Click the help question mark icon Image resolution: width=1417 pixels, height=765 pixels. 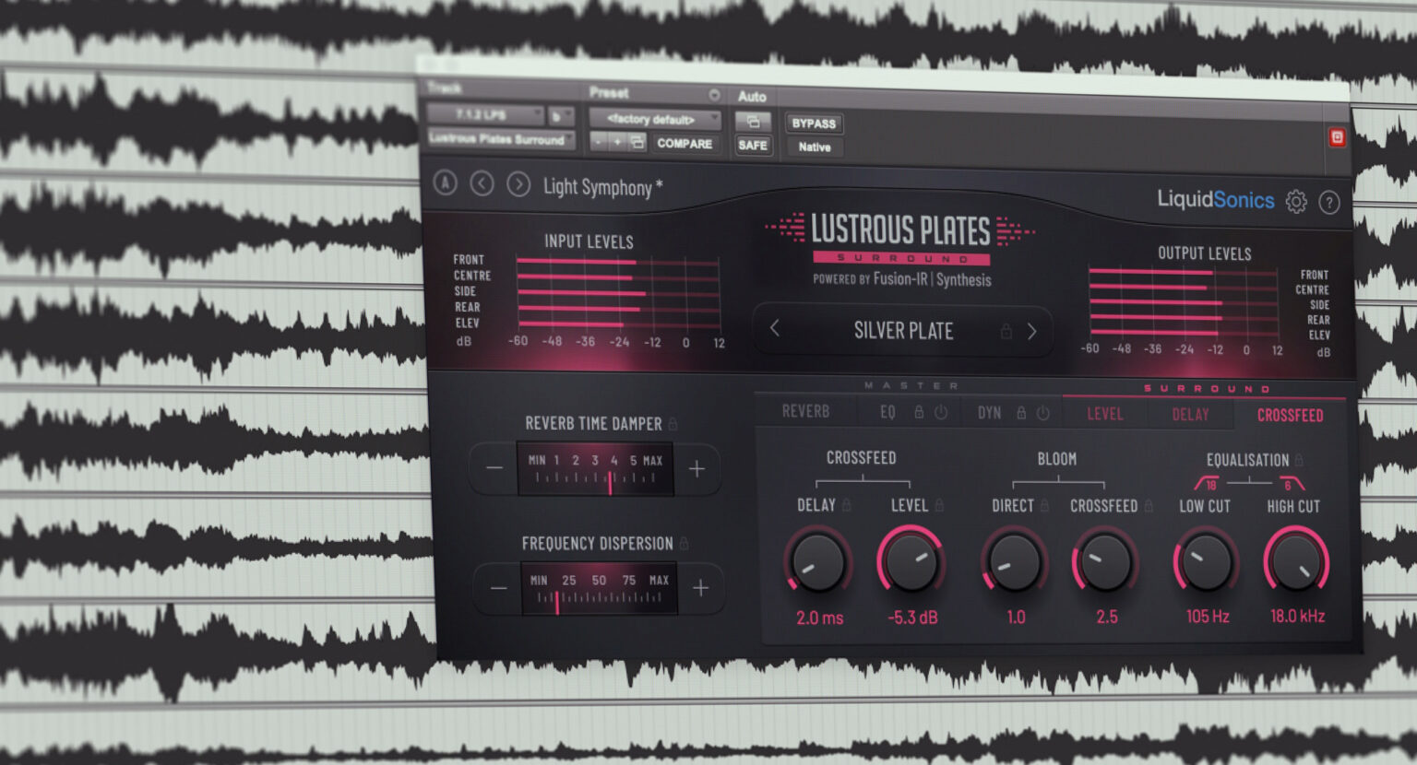coord(1328,200)
